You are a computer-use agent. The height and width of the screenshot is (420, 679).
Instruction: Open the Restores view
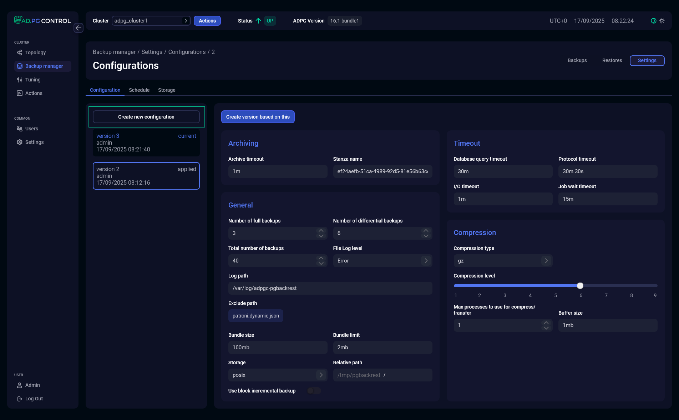[612, 60]
